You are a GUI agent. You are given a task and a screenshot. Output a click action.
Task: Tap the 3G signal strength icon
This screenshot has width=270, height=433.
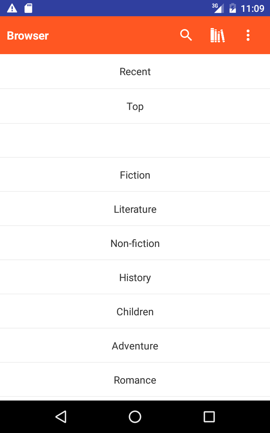click(x=218, y=8)
